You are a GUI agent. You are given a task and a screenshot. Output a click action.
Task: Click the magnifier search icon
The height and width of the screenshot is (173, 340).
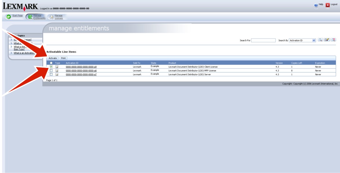click(320, 40)
